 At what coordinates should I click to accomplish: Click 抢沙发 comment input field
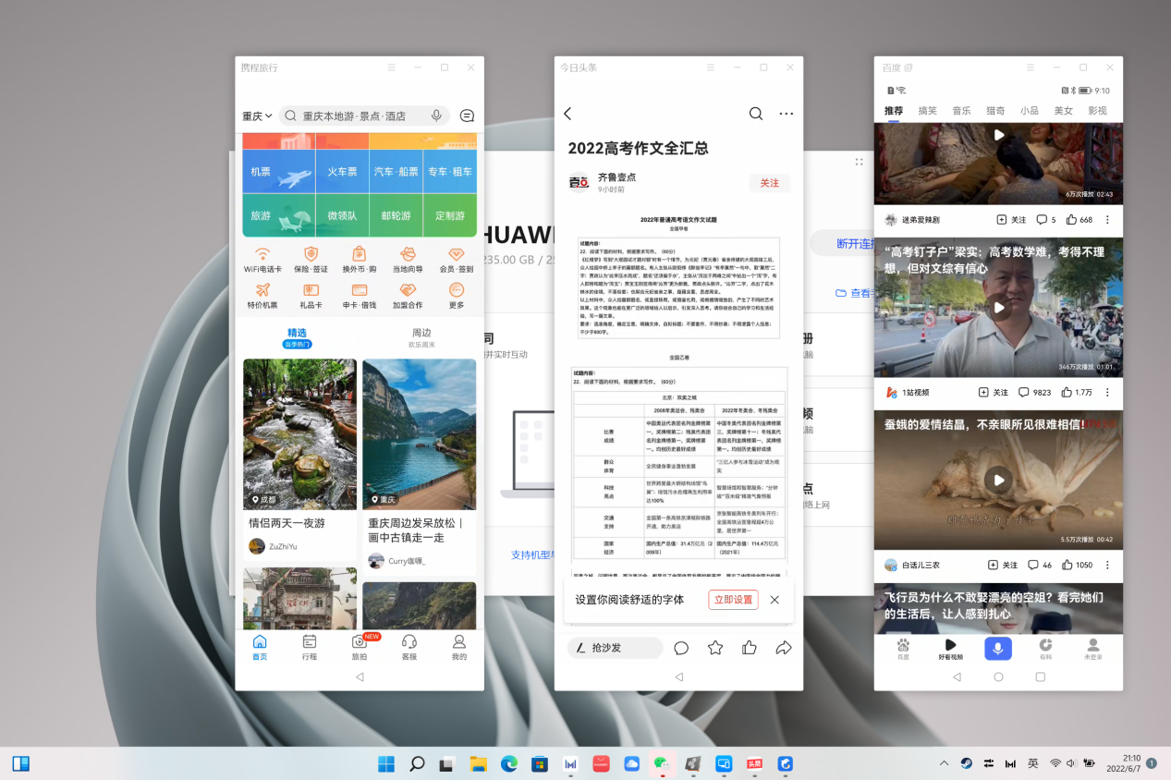615,648
